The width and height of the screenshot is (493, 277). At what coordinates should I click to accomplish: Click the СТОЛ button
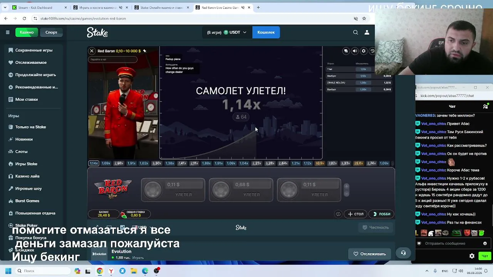355,214
